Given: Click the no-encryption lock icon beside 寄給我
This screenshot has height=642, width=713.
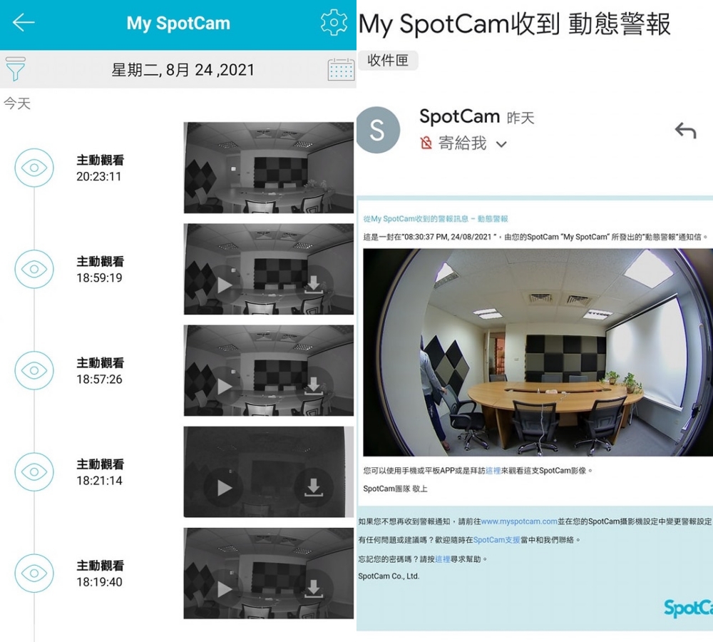Looking at the screenshot, I should click(x=426, y=143).
